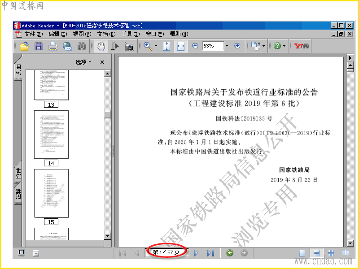Expand the zoom tool dropdown arrow
This screenshot has width=359, height=269.
pyautogui.click(x=156, y=46)
